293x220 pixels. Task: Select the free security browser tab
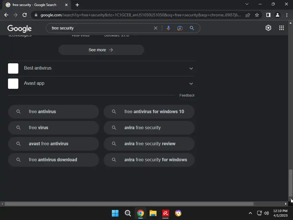pos(37,5)
